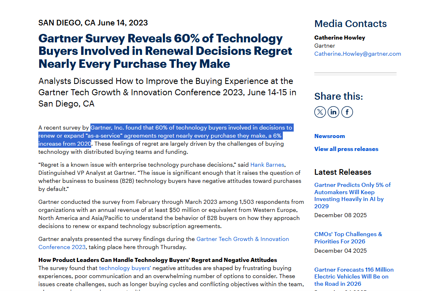Viewport: 422px width, 291px height.
Task: Open View all press releases link
Action: (x=346, y=149)
